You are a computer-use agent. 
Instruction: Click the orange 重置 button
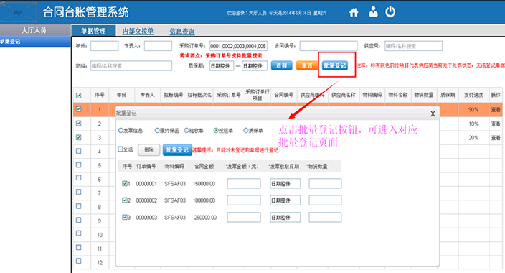pos(306,65)
